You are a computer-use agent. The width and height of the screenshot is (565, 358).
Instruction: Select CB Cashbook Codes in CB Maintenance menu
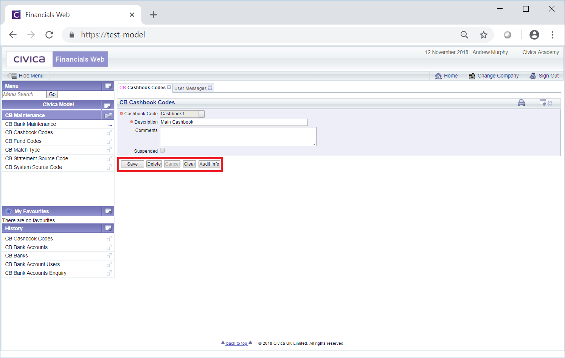pyautogui.click(x=29, y=132)
